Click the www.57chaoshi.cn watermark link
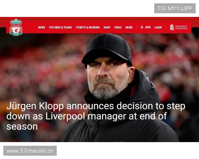Image resolution: width=199 pixels, height=159 pixels. (30, 151)
